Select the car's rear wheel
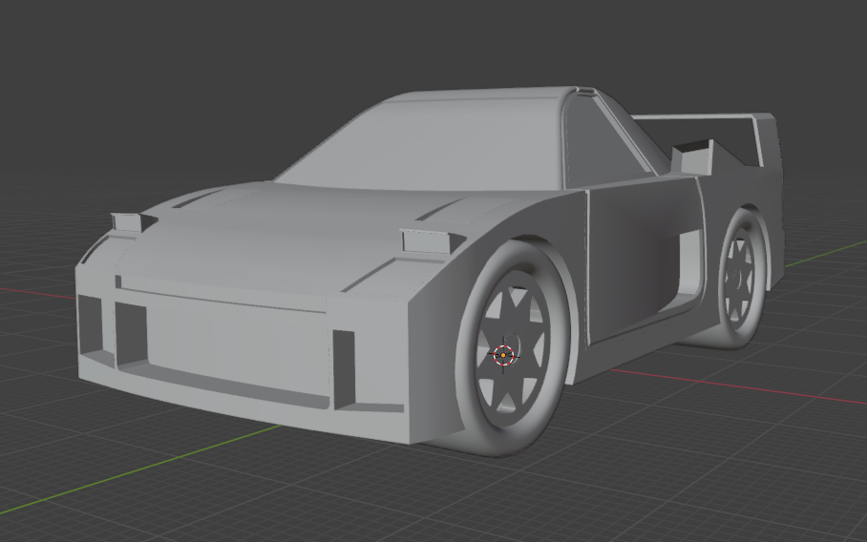 point(743,279)
